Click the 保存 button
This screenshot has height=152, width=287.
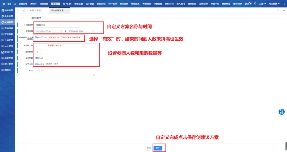click(x=158, y=148)
